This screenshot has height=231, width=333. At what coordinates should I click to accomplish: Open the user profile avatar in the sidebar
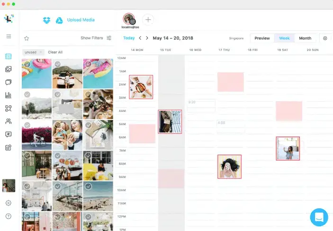(9, 186)
